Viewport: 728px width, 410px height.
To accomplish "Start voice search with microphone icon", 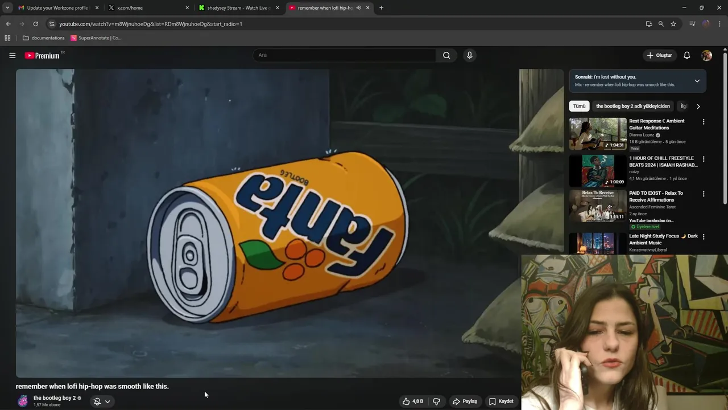I will coord(469,55).
